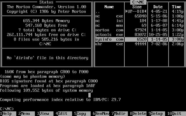Click the 8 Delete function key
The image size is (186, 116).
[138, 114]
